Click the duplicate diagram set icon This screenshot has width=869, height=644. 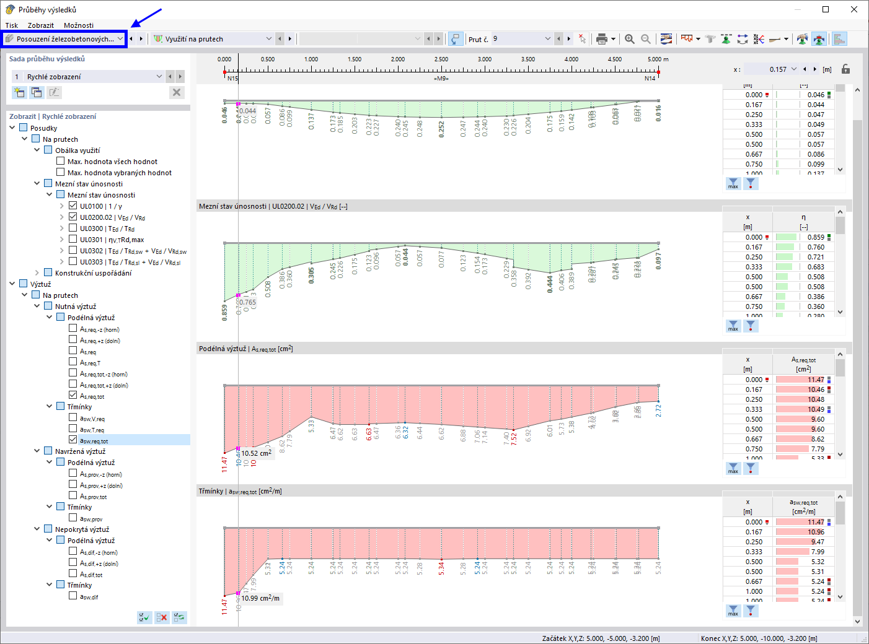pyautogui.click(x=37, y=92)
